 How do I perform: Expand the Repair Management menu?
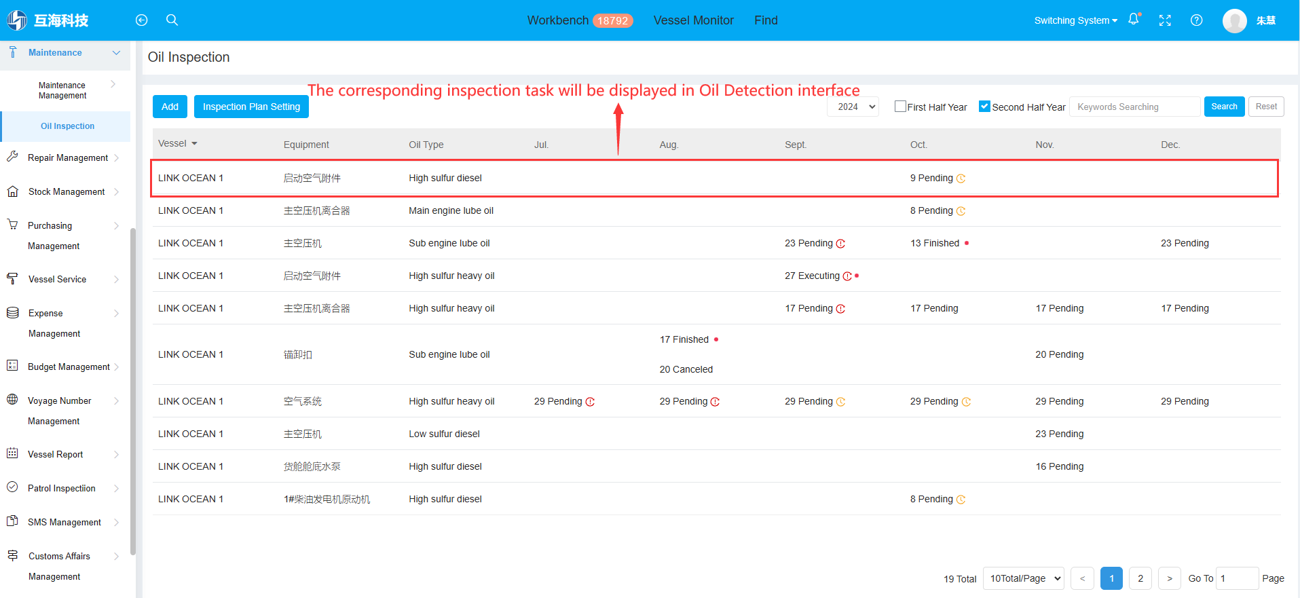117,157
